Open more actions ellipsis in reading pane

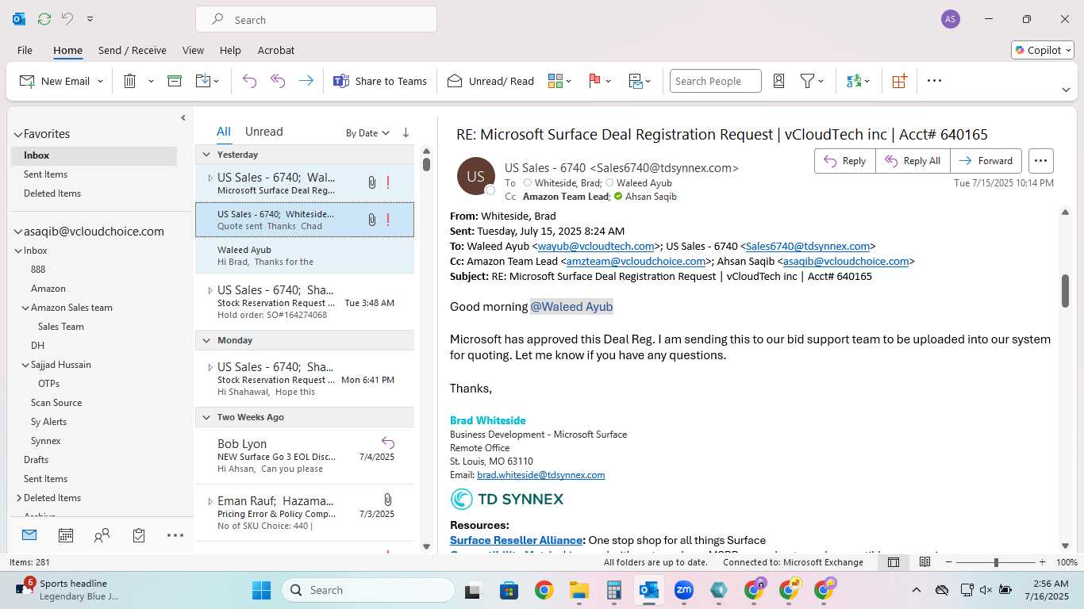tap(1041, 161)
